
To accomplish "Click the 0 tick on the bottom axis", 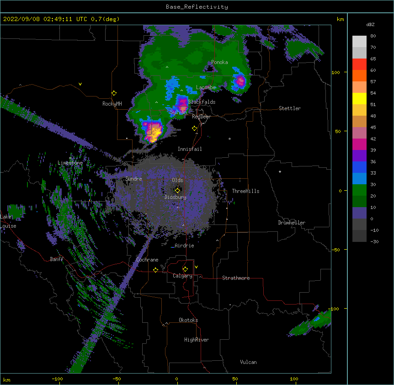I will click(x=176, y=379).
